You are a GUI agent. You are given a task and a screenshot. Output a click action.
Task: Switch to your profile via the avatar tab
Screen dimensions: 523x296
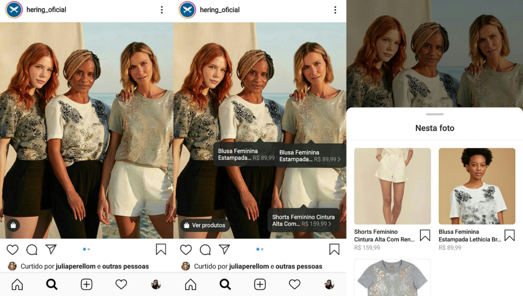point(156,284)
